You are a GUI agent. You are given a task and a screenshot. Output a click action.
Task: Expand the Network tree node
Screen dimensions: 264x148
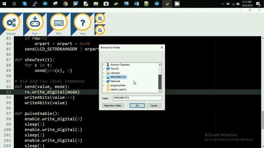point(104,81)
